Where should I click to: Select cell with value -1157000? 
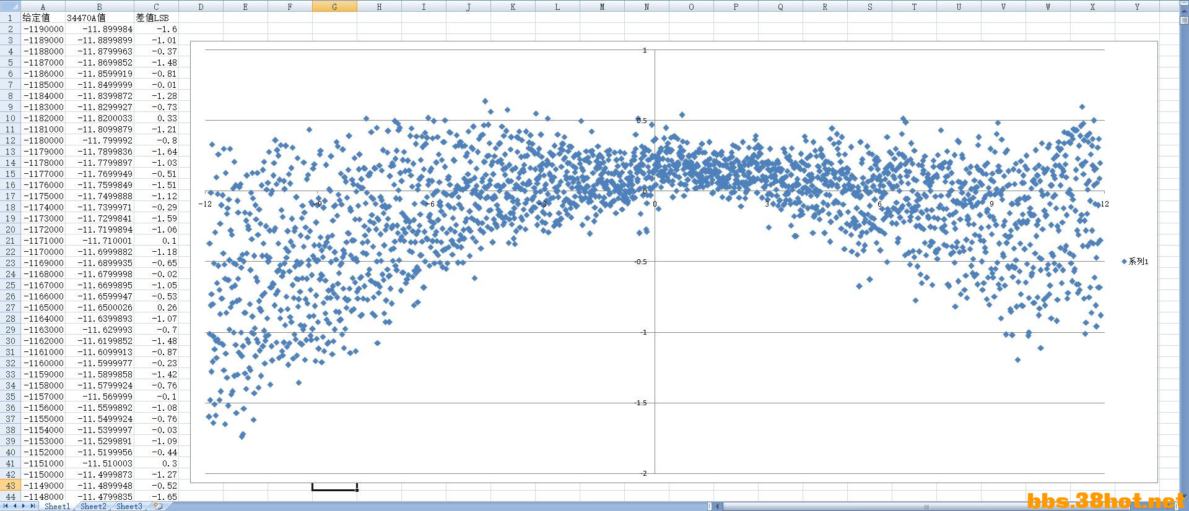pos(43,397)
